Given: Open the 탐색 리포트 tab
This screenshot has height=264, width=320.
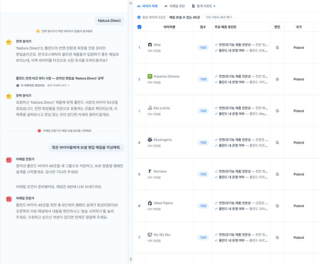Looking at the screenshot, I should tap(203, 6).
